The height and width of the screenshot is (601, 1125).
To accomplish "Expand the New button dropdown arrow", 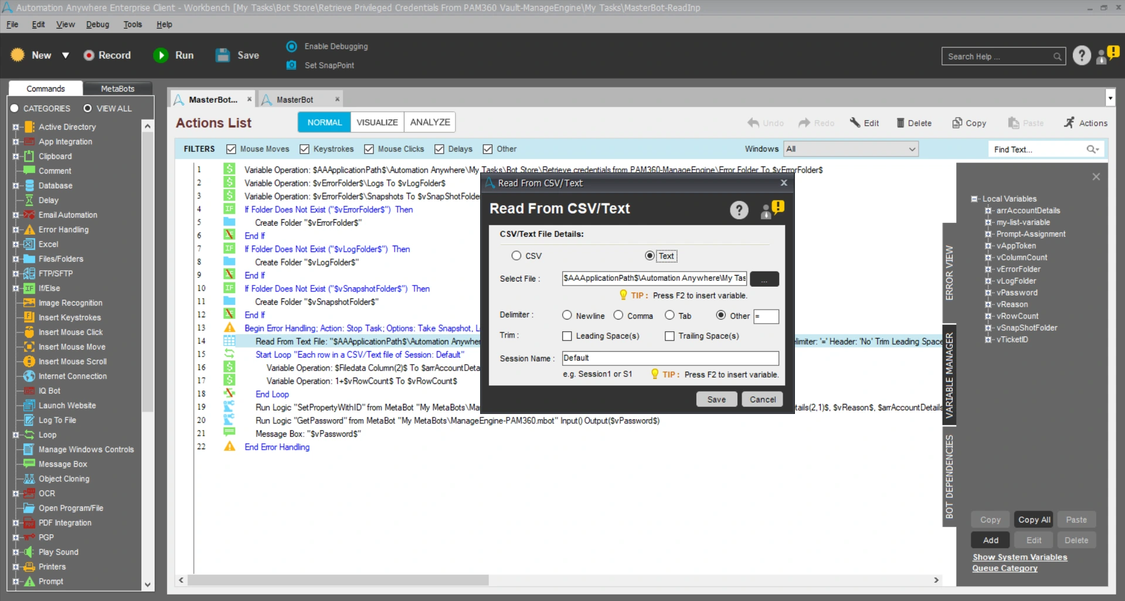I will (66, 55).
